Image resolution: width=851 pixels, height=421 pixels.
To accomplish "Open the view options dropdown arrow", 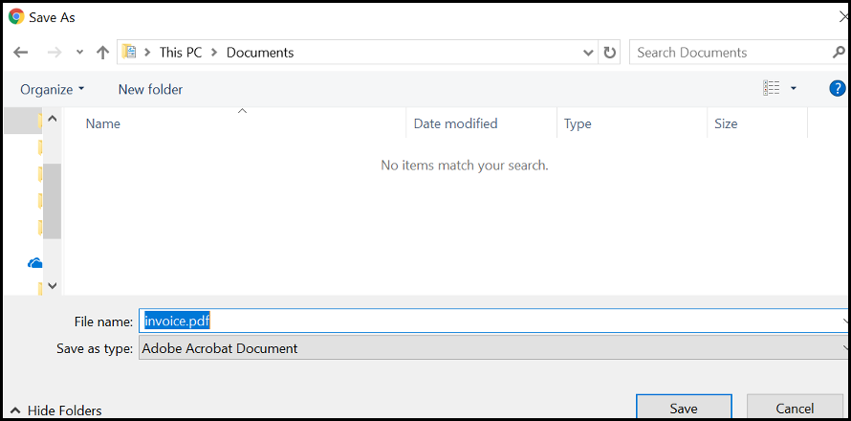I will pos(794,89).
